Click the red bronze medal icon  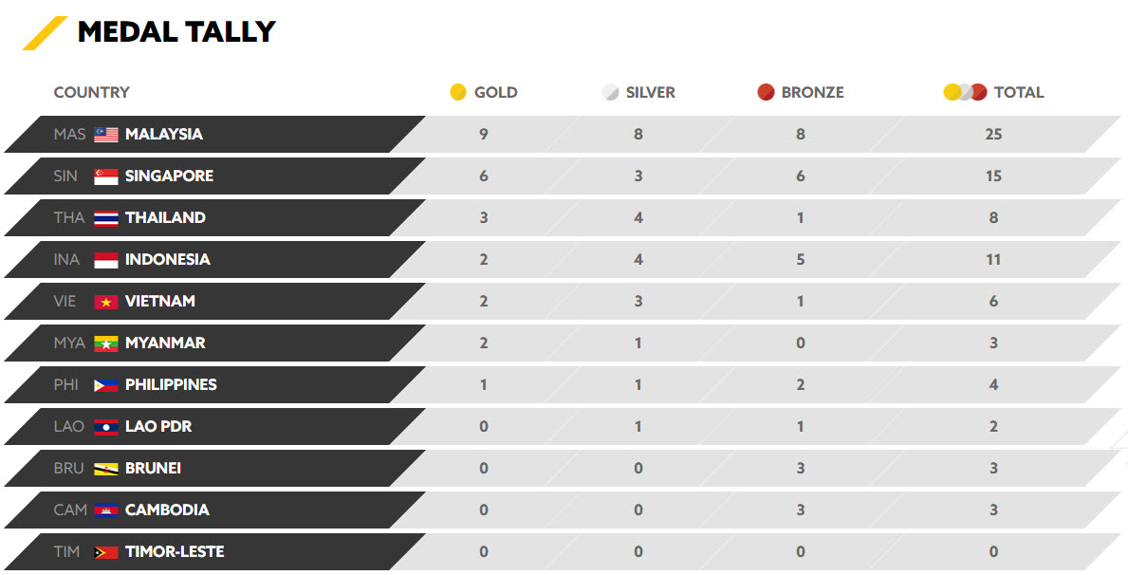766,93
